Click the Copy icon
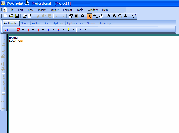 point(44,16)
